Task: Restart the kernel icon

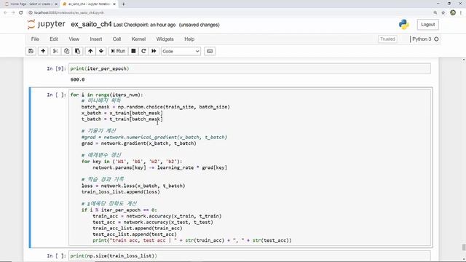Action: click(143, 51)
